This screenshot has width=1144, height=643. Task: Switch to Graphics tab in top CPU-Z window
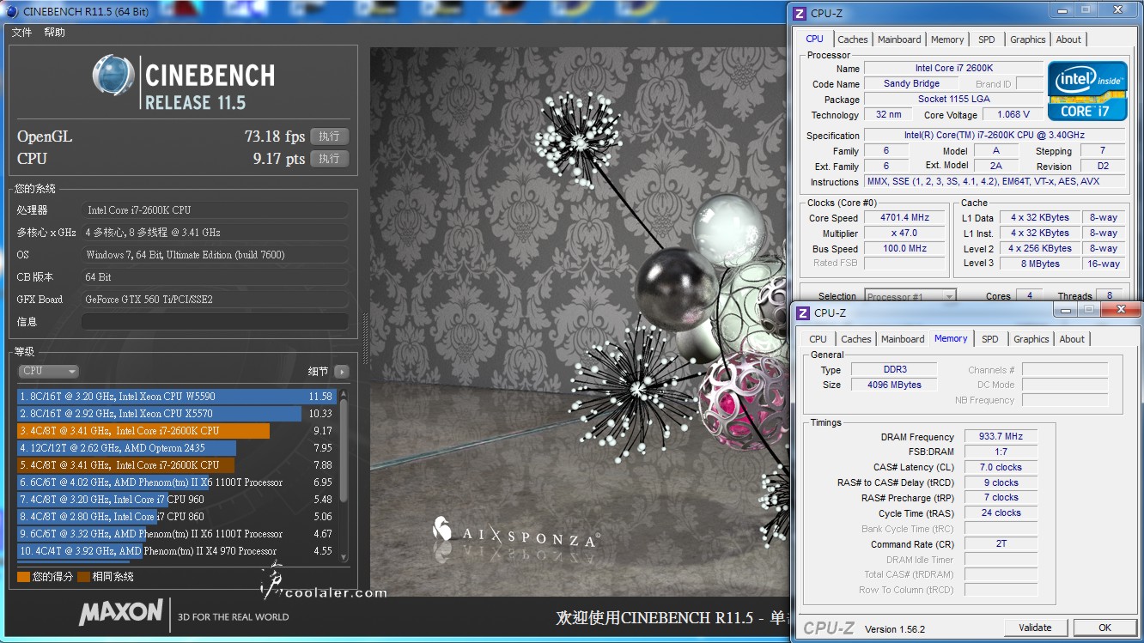click(1028, 39)
